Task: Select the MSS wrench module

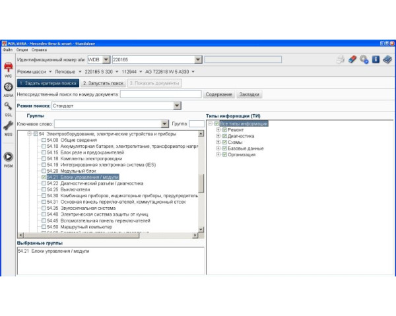Action: coord(8,127)
